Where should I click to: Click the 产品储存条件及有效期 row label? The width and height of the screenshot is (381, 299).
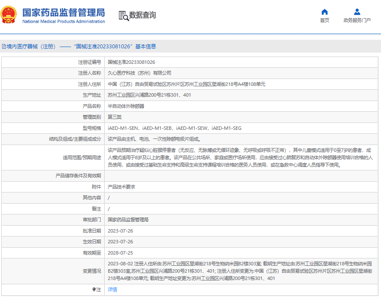point(78,176)
